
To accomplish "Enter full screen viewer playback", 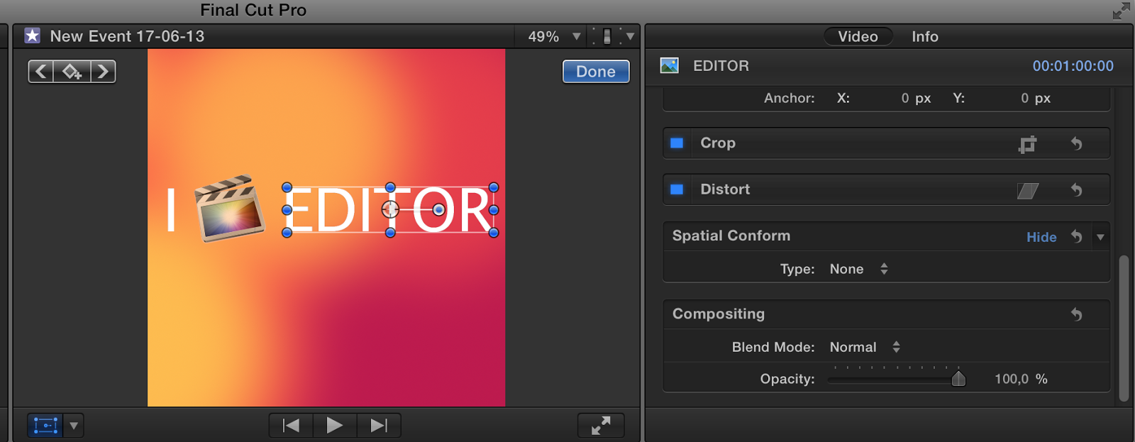I will pyautogui.click(x=601, y=425).
